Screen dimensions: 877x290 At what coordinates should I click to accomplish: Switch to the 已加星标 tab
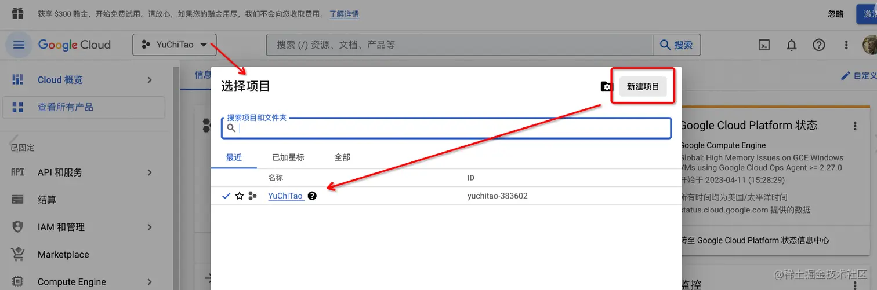[288, 157]
